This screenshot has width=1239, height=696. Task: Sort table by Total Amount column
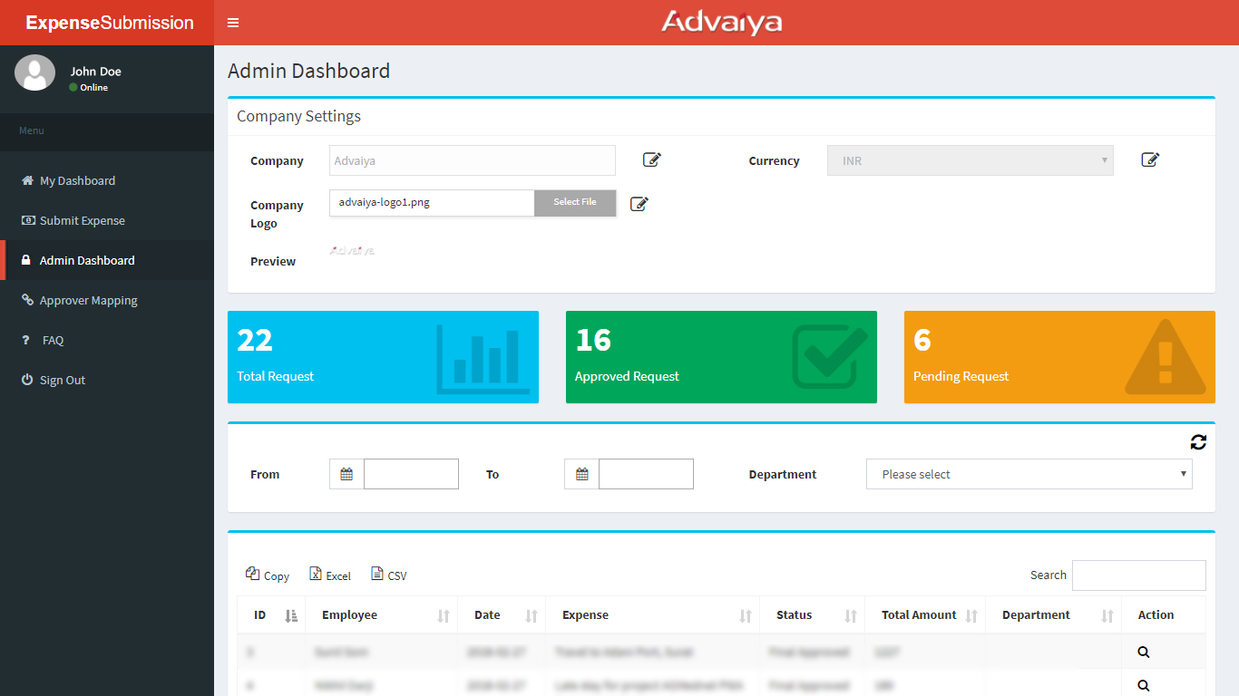pos(925,615)
